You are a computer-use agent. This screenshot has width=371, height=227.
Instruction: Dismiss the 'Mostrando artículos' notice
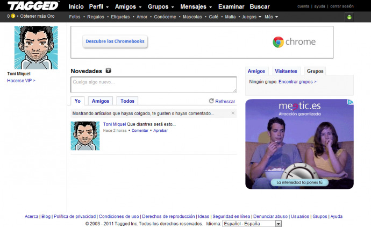[x=233, y=113]
